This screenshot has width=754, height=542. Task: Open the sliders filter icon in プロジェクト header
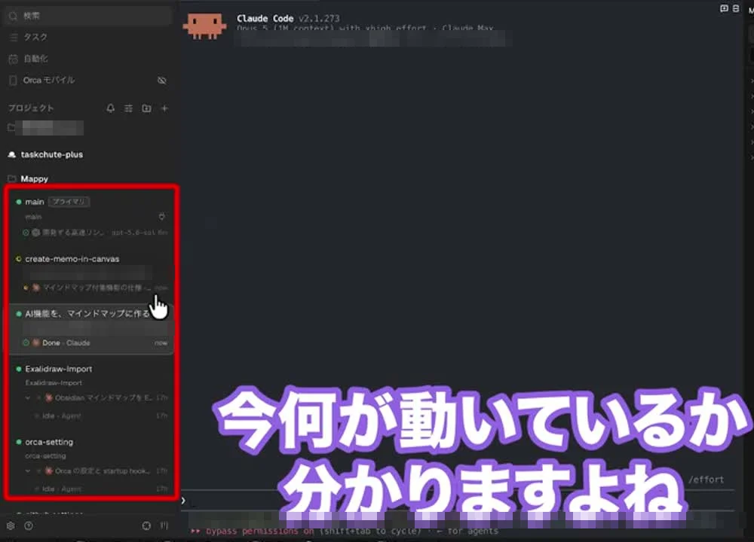(128, 108)
